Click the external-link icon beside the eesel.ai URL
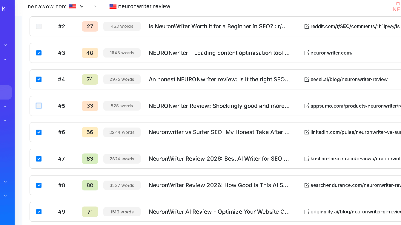This screenshot has width=401, height=225. point(307,79)
